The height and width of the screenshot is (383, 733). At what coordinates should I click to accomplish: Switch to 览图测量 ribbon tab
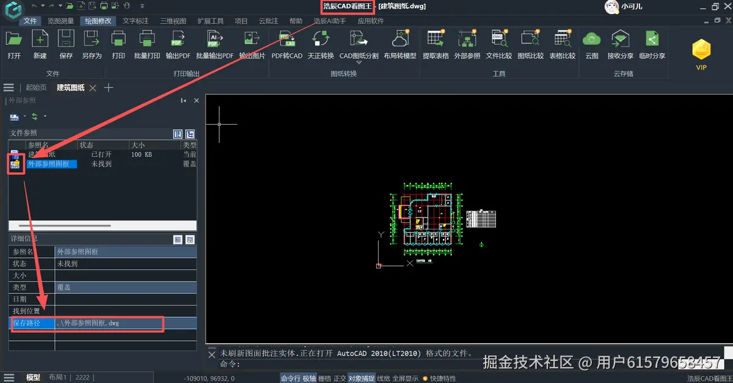pyautogui.click(x=61, y=21)
